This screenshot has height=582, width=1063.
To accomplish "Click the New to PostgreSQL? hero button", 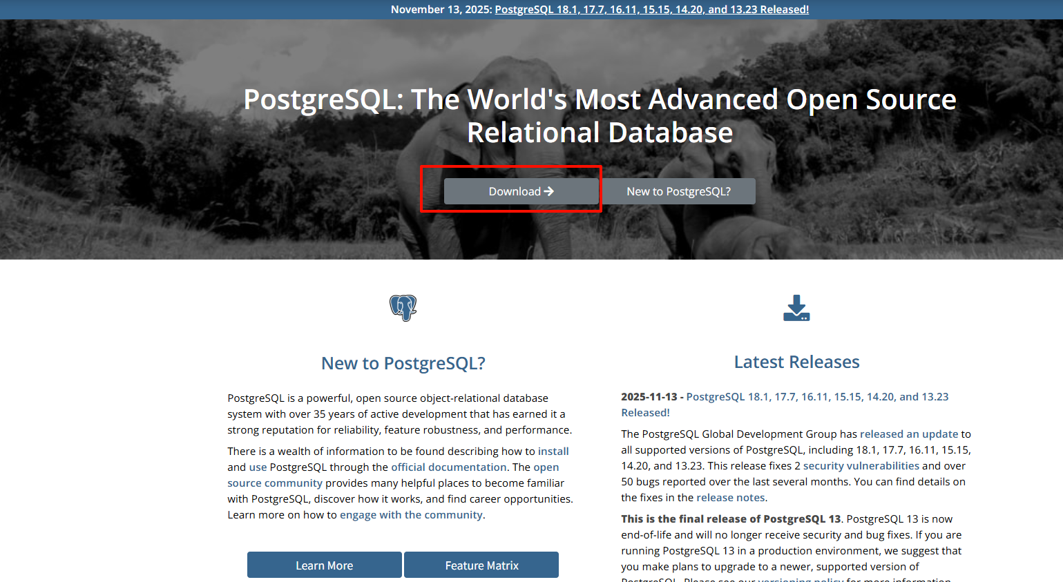I will (x=678, y=191).
